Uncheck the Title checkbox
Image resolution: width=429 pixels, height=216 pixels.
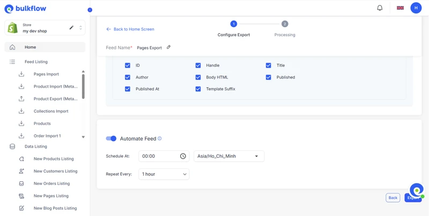click(x=269, y=65)
